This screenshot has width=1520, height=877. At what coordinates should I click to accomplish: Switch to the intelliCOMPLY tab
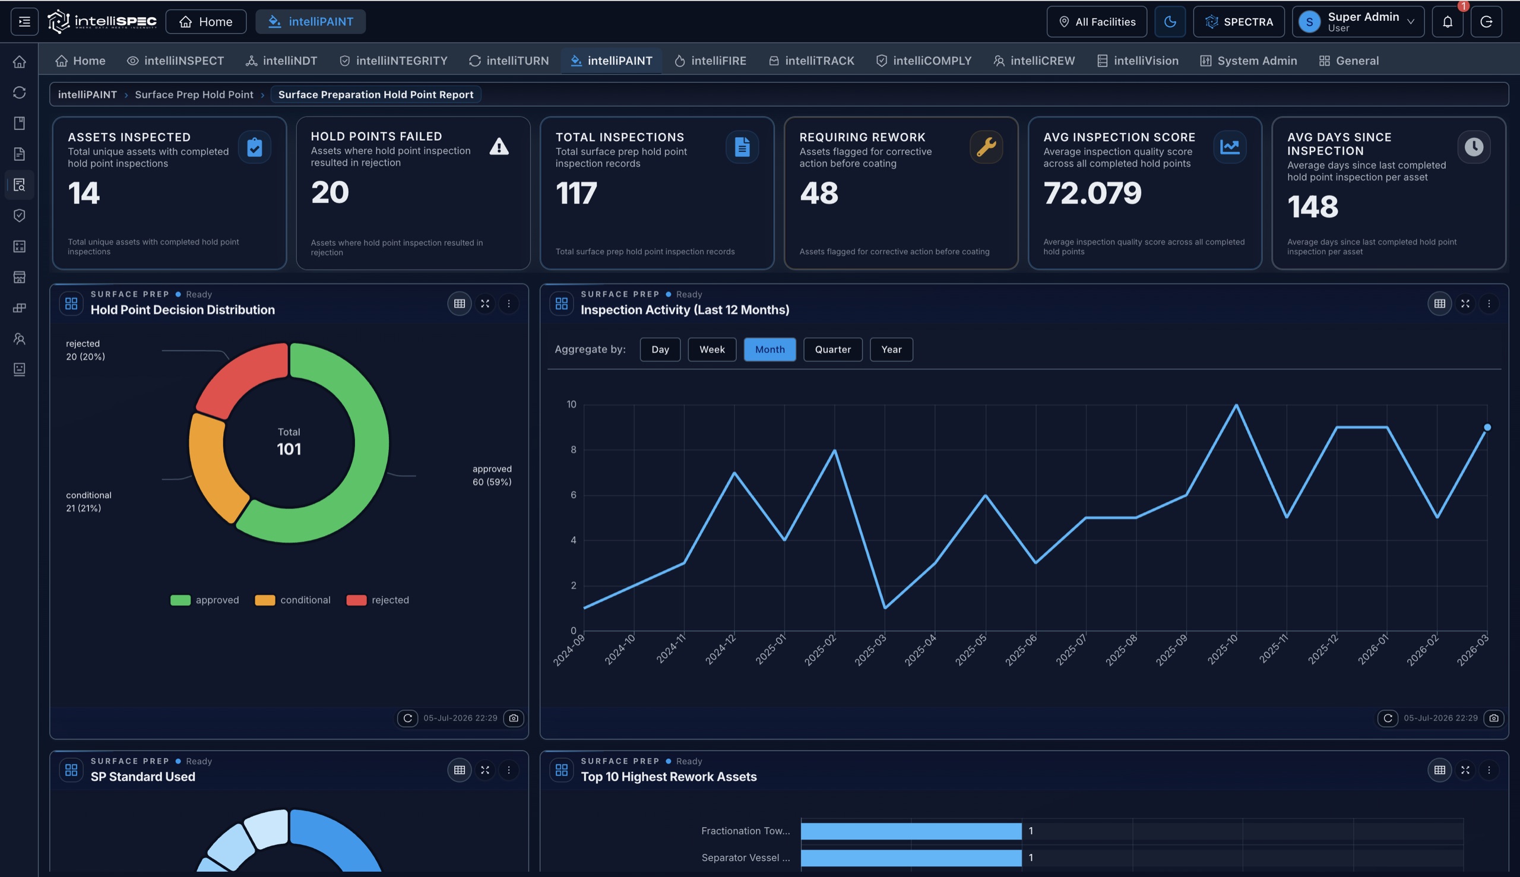[x=923, y=61]
